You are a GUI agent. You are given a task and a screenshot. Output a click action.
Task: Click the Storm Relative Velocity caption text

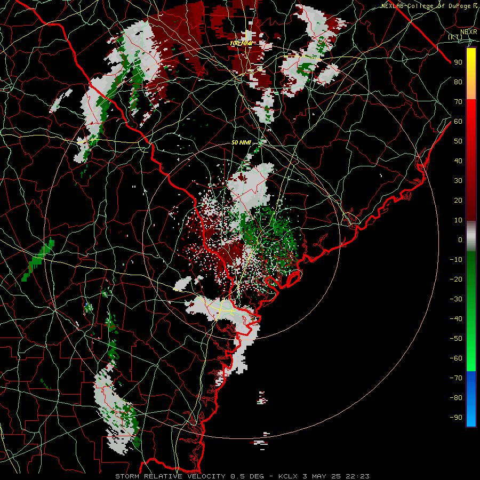coord(242,476)
